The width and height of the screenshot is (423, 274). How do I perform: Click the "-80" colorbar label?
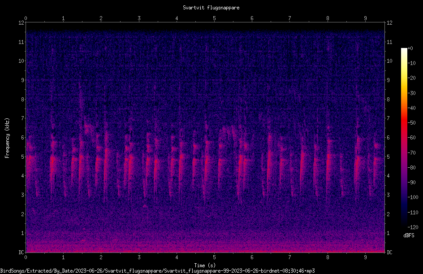(411, 168)
